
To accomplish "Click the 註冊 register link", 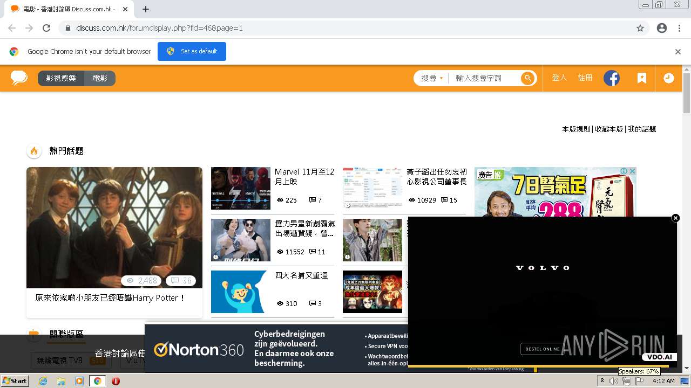I will click(x=585, y=78).
